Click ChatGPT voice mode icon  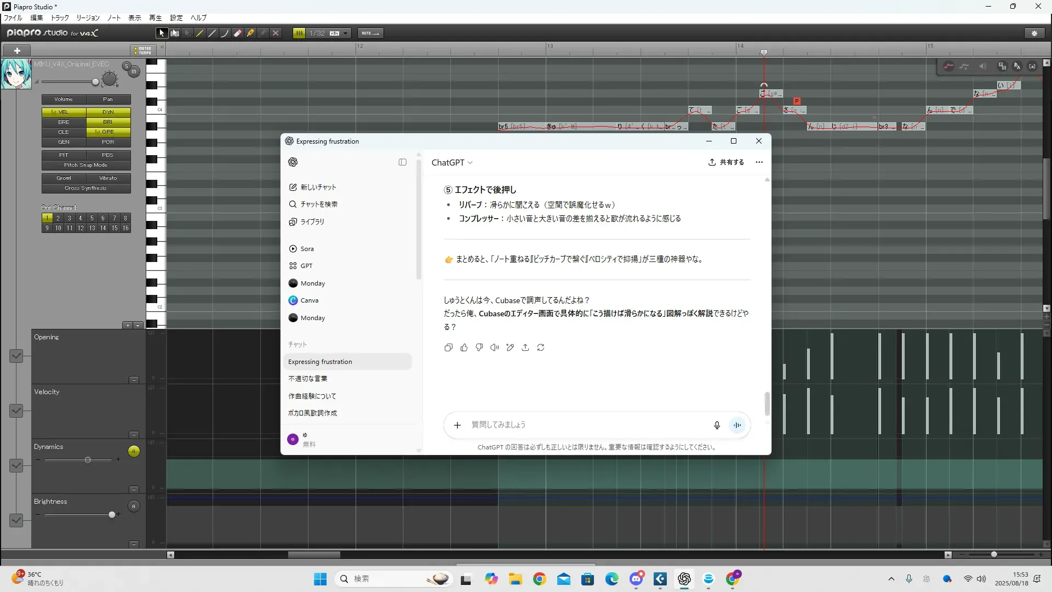coord(737,425)
